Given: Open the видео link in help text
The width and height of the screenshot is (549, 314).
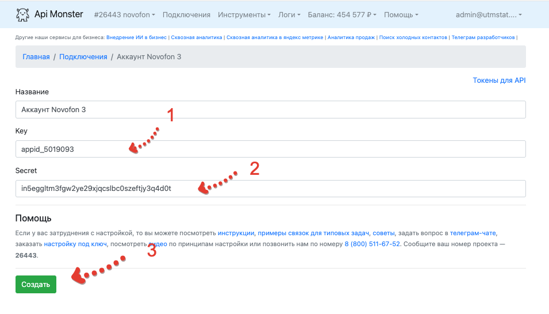Looking at the screenshot, I should tap(158, 244).
